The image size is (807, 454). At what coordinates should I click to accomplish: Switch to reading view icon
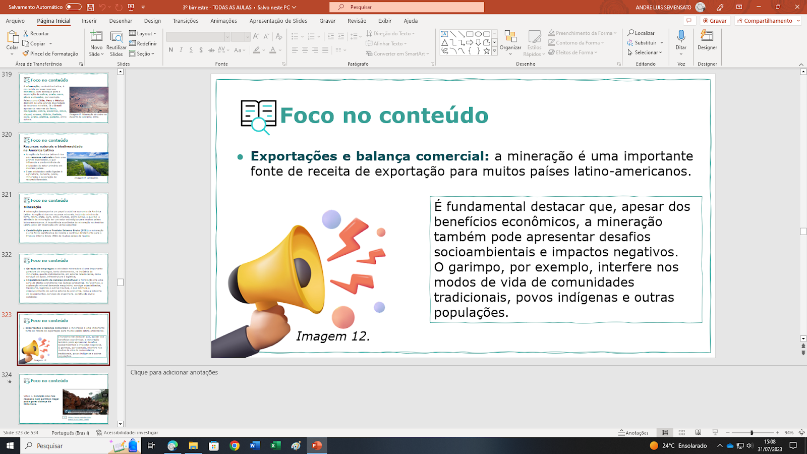coord(699,433)
